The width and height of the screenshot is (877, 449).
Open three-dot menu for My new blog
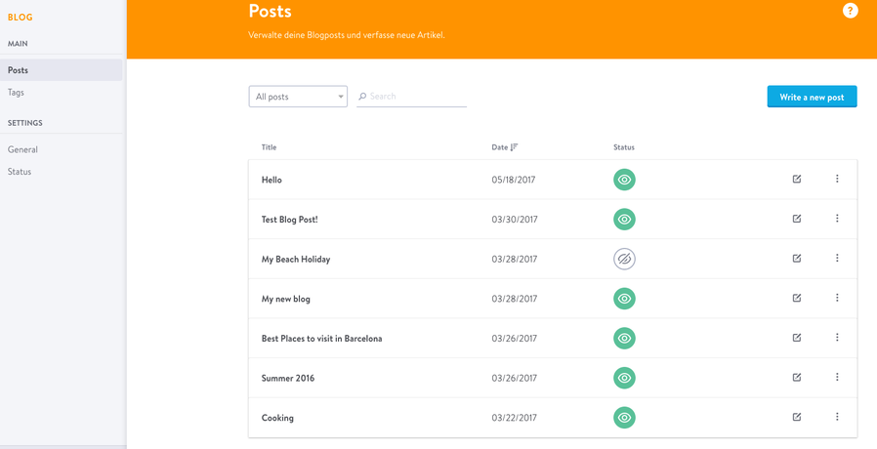coord(837,298)
